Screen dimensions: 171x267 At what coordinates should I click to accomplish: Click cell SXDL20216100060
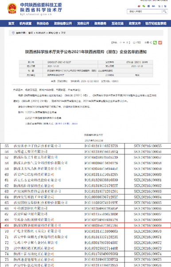click(148, 174)
